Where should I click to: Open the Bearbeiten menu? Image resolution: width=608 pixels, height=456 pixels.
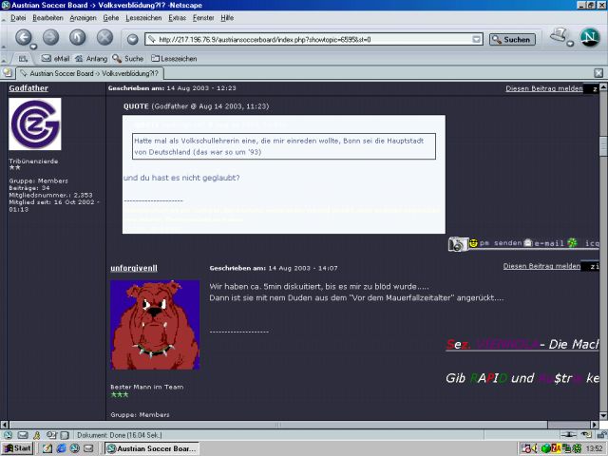click(x=47, y=18)
